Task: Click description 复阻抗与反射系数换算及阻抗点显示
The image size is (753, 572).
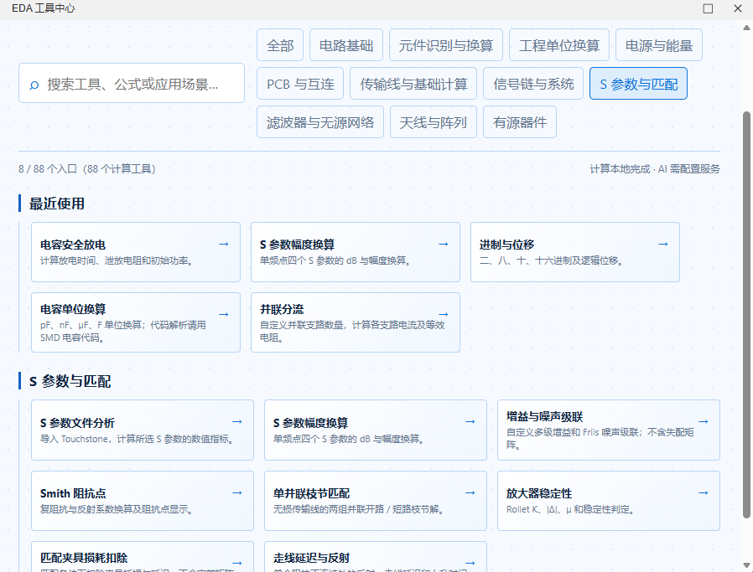Action: 117,510
